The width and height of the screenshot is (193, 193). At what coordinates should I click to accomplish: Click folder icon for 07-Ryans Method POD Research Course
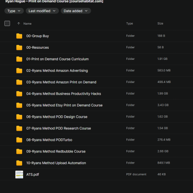[19, 128]
